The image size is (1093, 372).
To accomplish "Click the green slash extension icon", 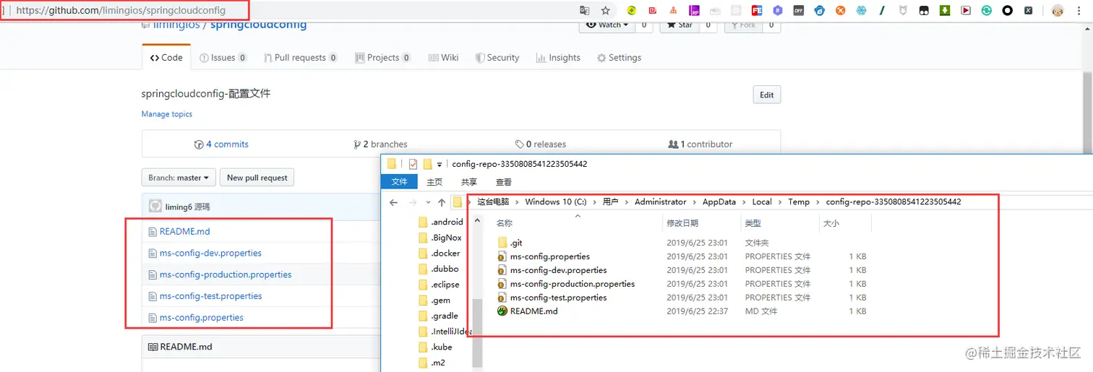I will [882, 11].
